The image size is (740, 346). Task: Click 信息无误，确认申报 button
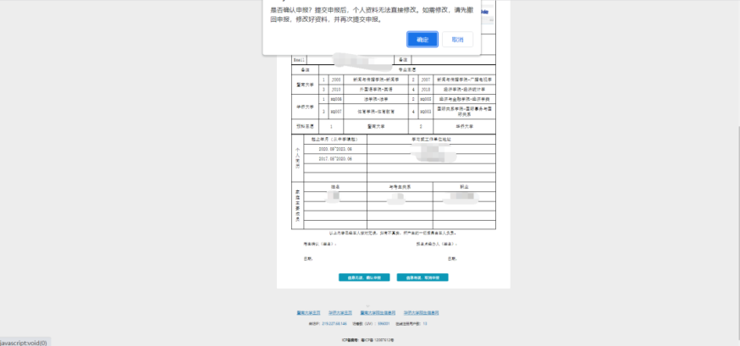[364, 277]
